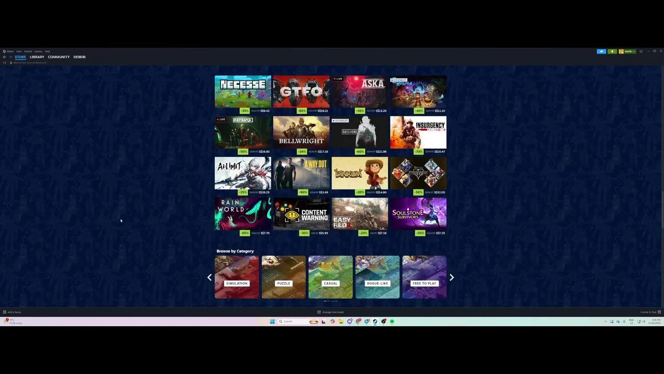Browse the Rogue-Like category
Screen dimensions: 664x374
click(x=377, y=277)
